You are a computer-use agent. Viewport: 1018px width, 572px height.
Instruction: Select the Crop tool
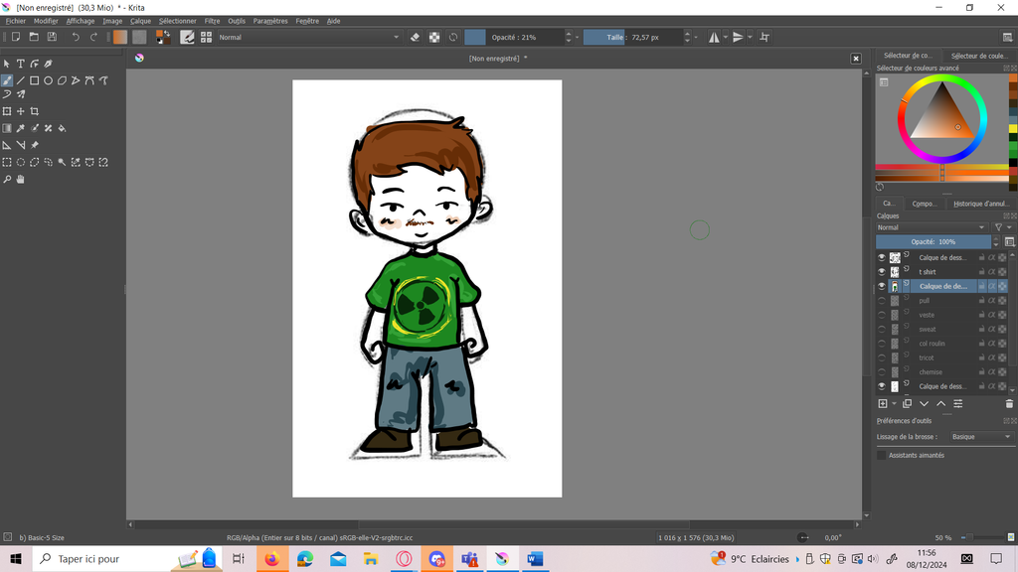(35, 111)
